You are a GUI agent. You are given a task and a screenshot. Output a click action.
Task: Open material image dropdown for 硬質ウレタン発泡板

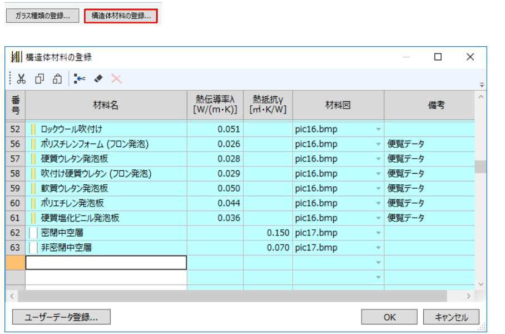pos(378,159)
